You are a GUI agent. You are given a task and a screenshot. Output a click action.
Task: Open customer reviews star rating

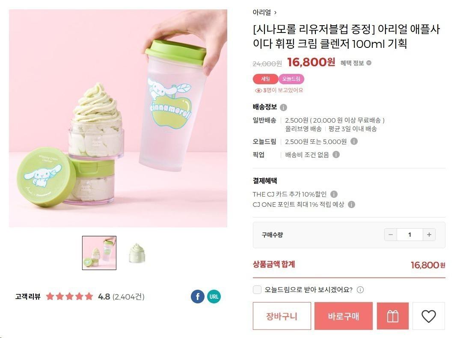click(70, 297)
